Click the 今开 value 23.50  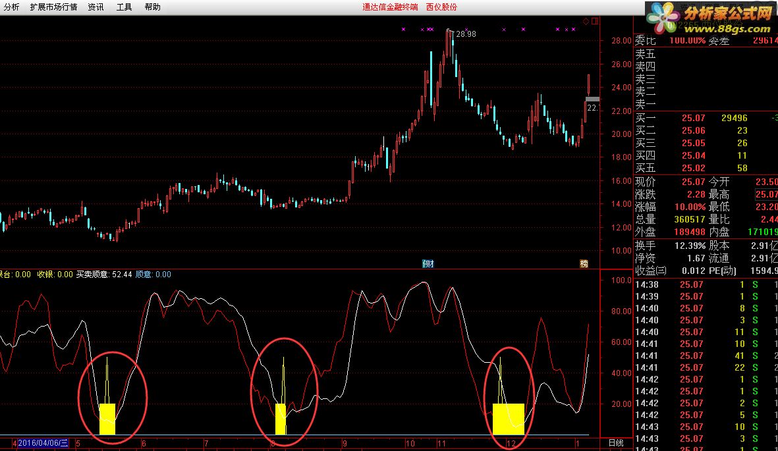(767, 182)
